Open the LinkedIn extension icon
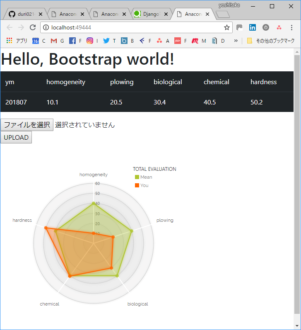This screenshot has height=330, width=301. pos(253,28)
